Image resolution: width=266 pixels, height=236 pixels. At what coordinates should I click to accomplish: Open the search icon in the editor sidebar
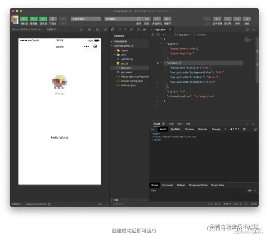tap(119, 29)
